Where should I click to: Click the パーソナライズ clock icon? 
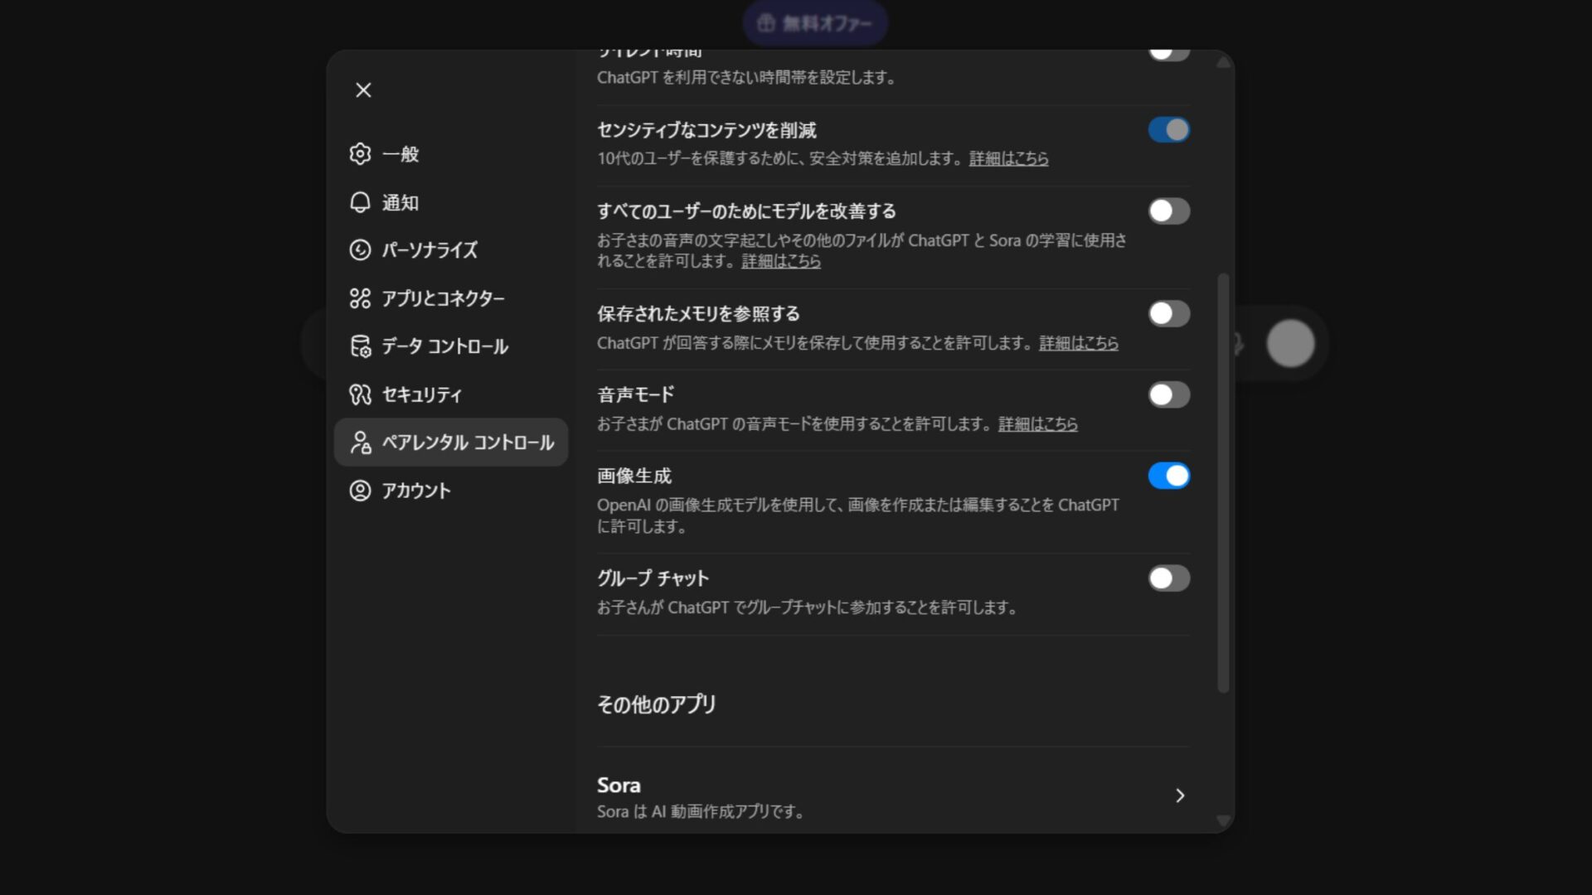[361, 250]
